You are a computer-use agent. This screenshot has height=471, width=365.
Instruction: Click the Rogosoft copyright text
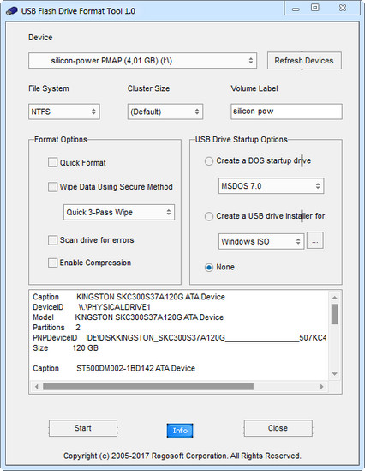(x=182, y=456)
